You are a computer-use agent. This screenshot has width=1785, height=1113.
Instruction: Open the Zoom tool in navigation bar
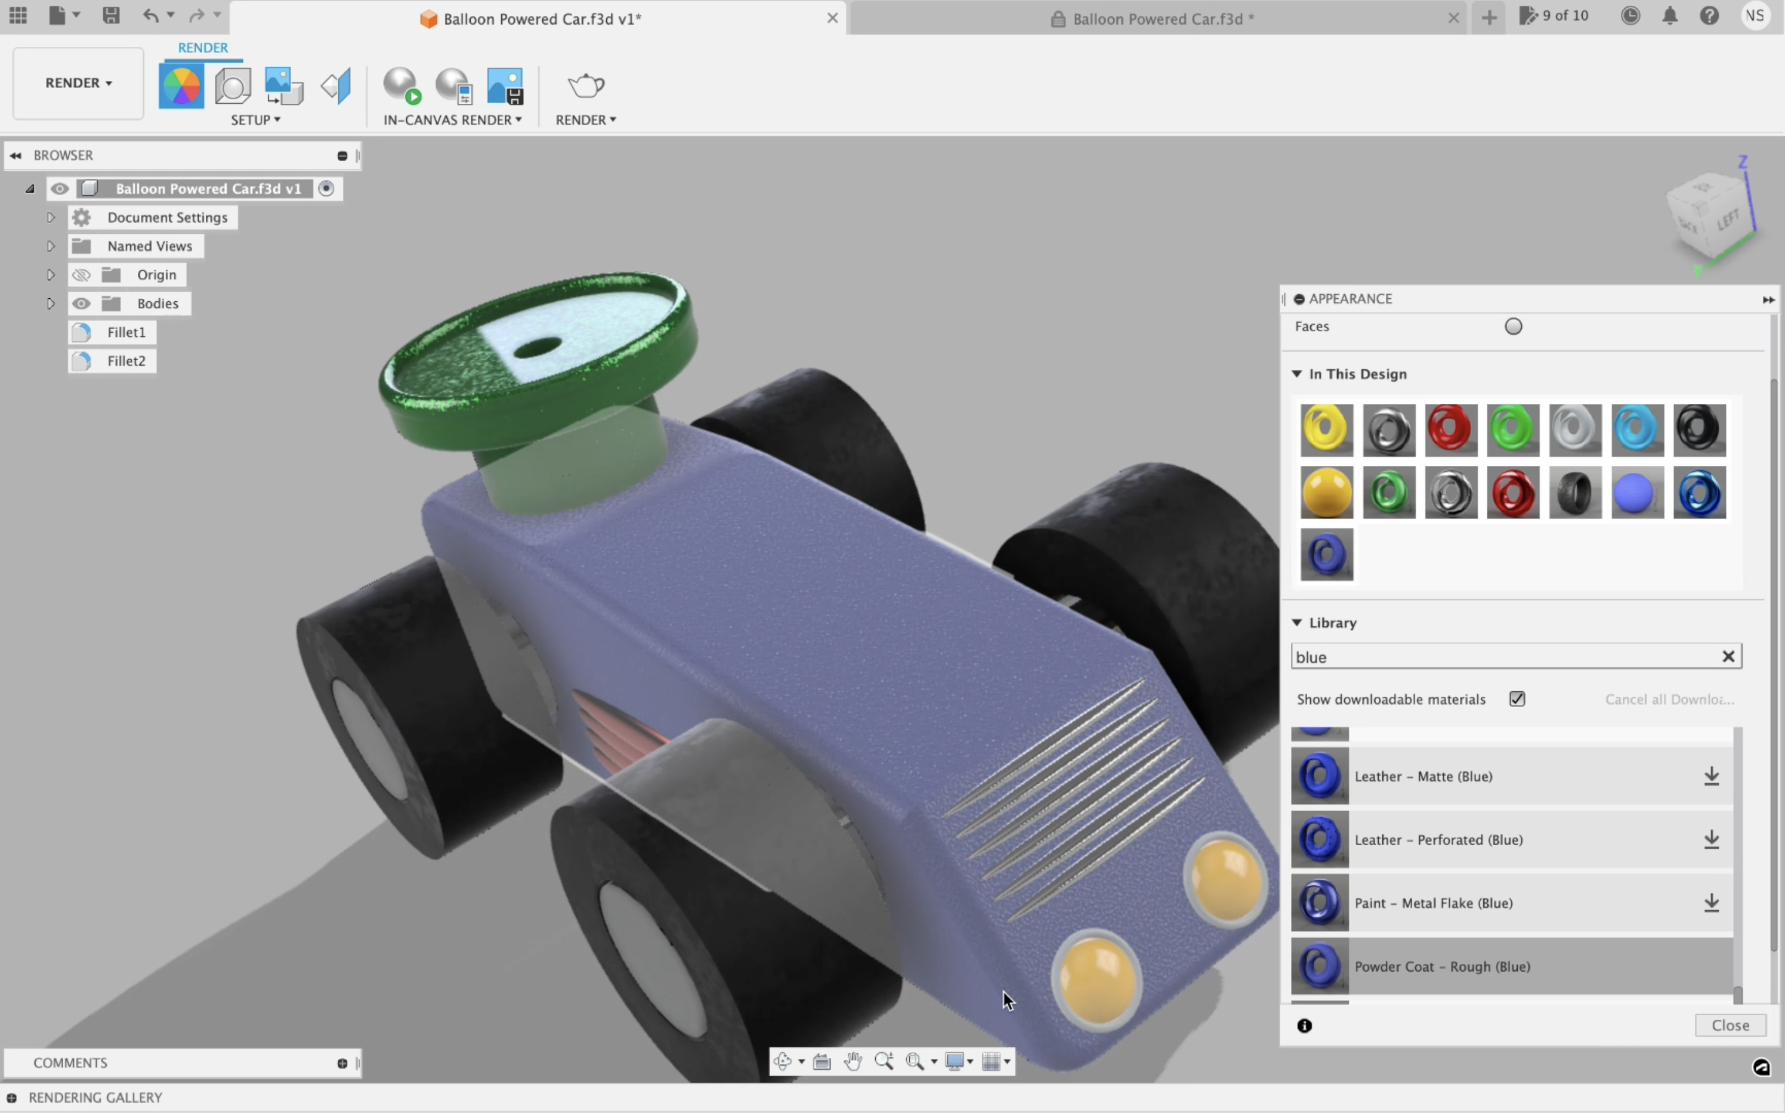tap(884, 1061)
